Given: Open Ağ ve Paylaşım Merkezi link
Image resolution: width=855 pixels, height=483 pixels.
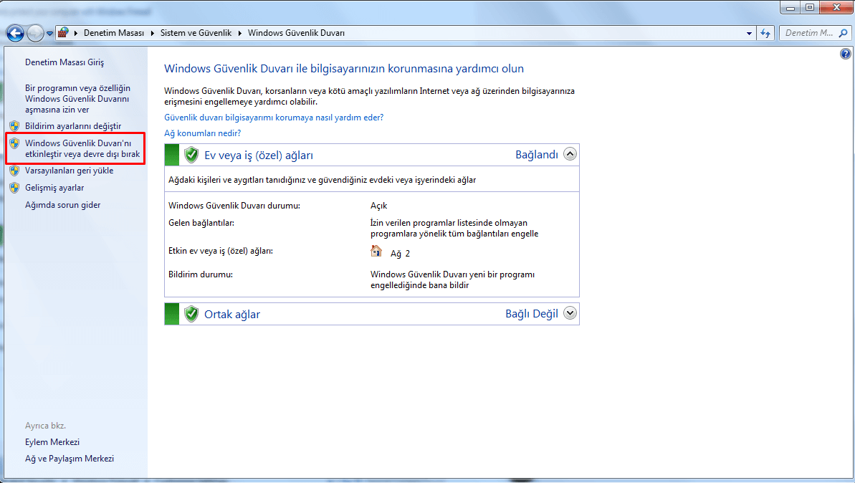Looking at the screenshot, I should pyautogui.click(x=70, y=459).
